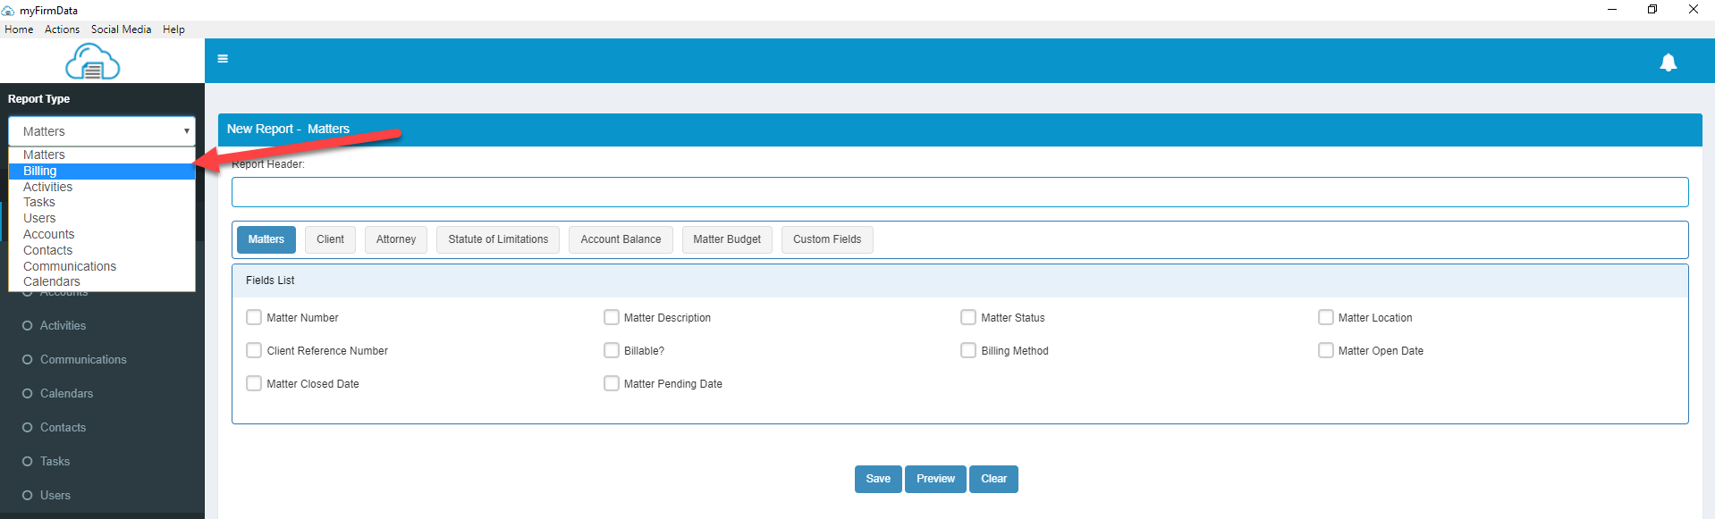Screen dimensions: 1715x519
Task: Open the Matter Budget tab
Action: coord(727,239)
